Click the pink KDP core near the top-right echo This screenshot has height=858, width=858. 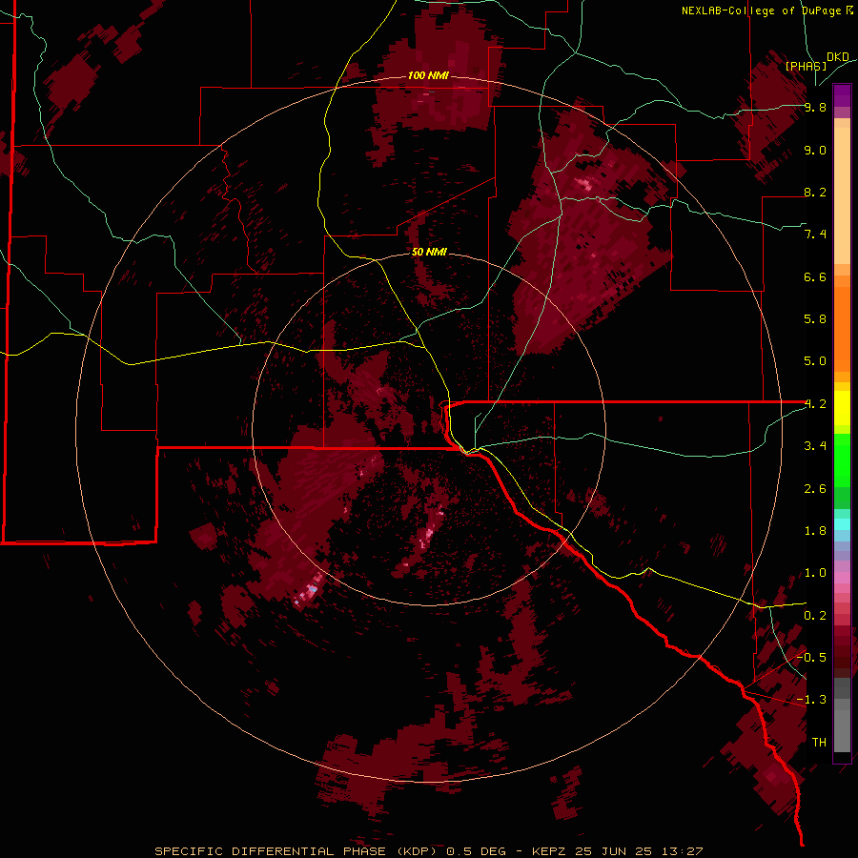[584, 184]
